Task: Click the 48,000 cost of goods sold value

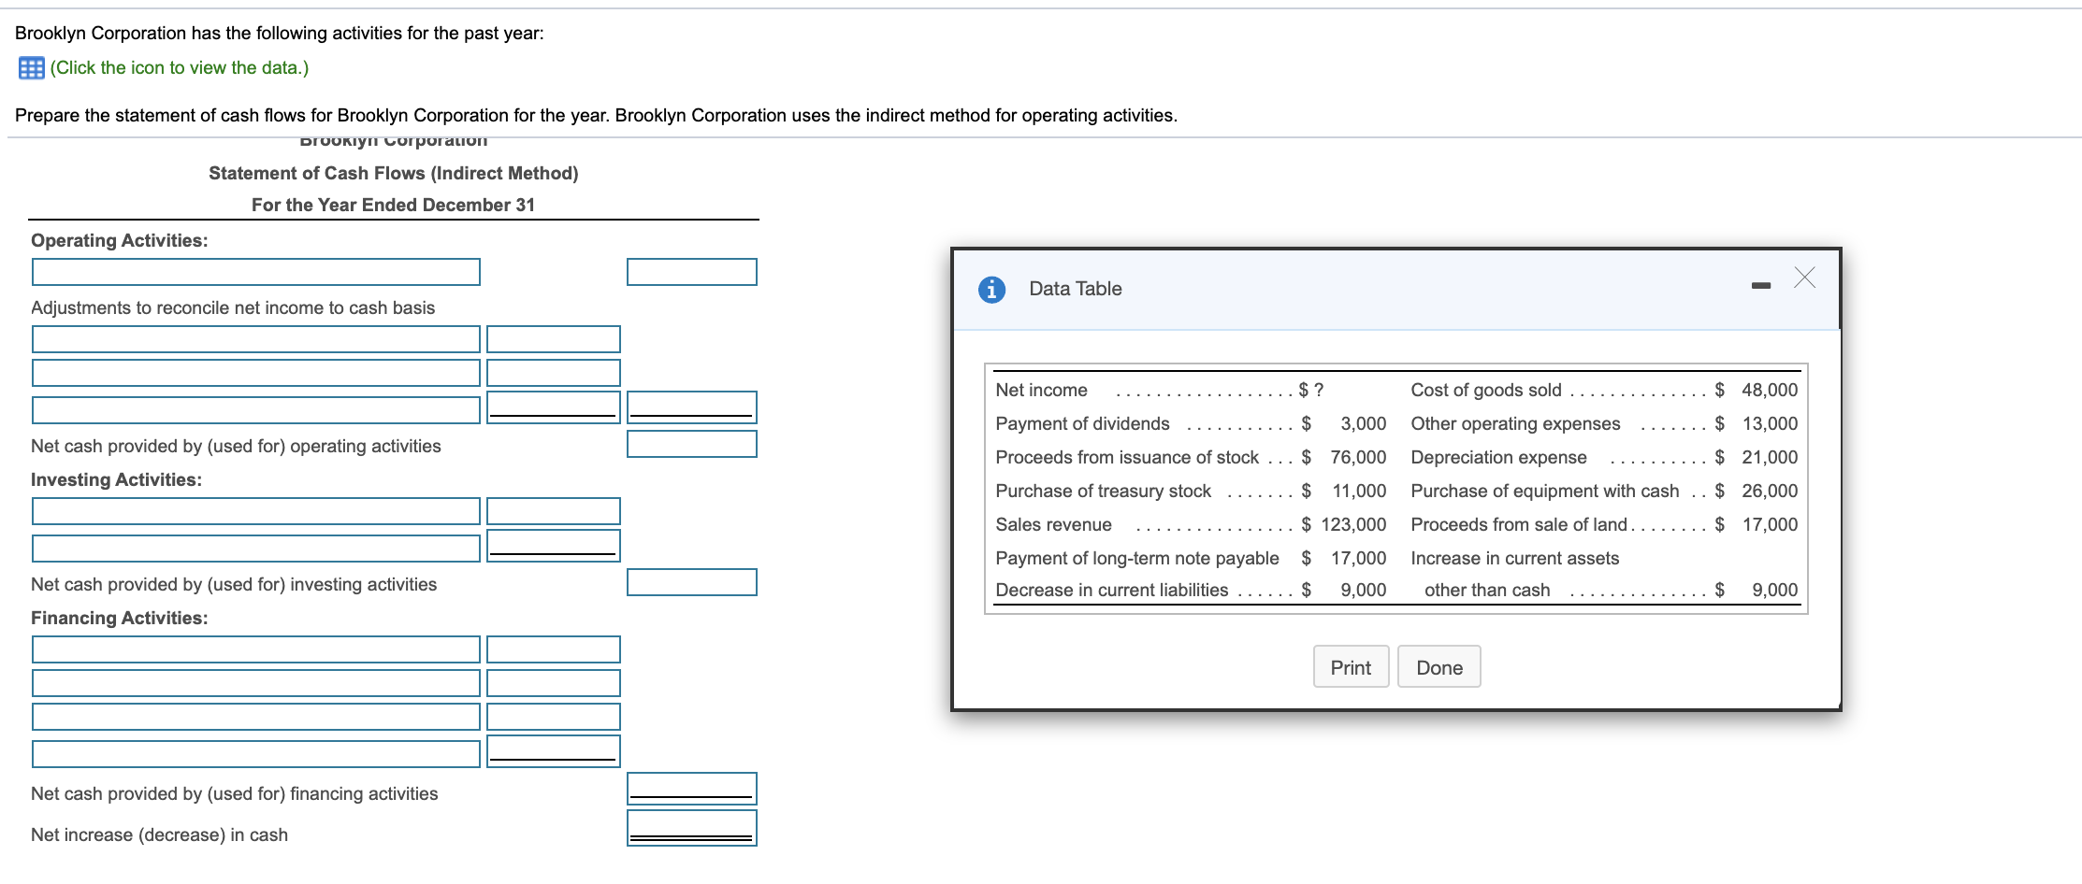Action: [1770, 390]
